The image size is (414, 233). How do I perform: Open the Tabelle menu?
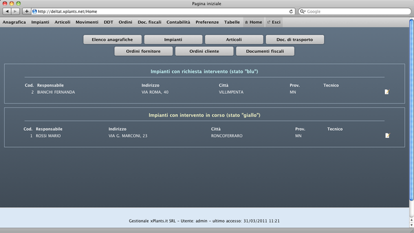coord(232,22)
